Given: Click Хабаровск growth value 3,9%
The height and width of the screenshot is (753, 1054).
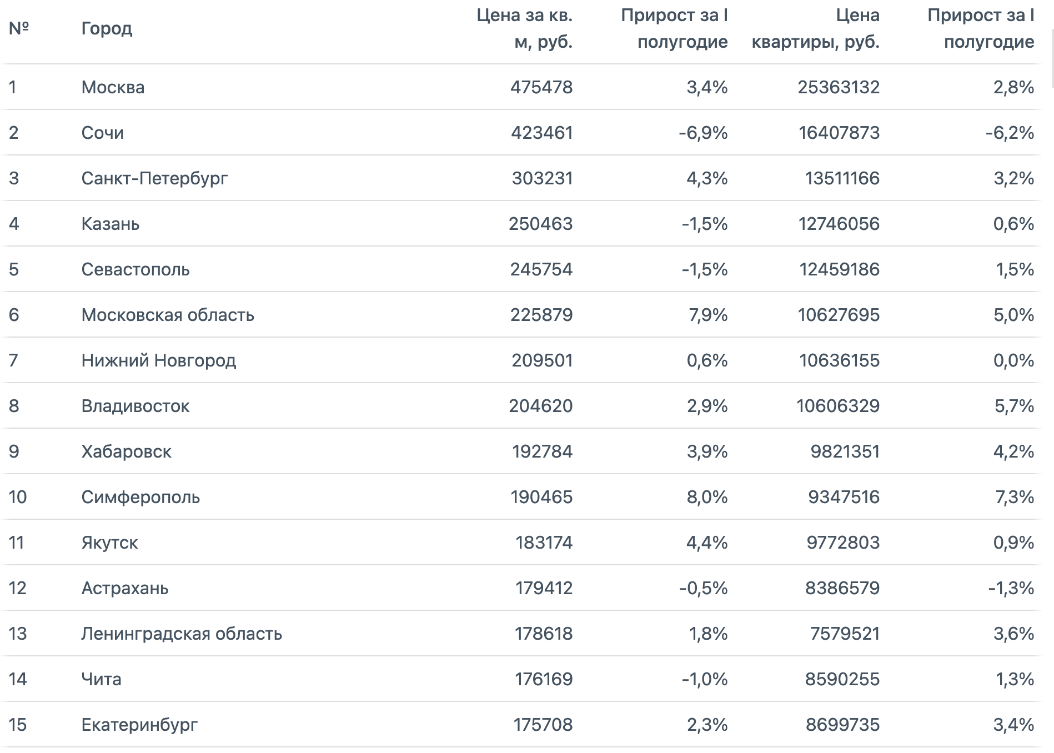Looking at the screenshot, I should (x=707, y=451).
